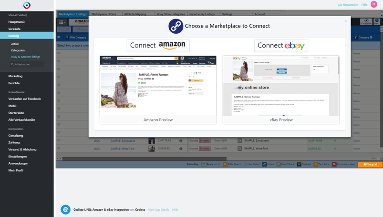The width and height of the screenshot is (383, 217).
Task: Click the Sunglasses product thumbnail image
Action: [x=152, y=141]
